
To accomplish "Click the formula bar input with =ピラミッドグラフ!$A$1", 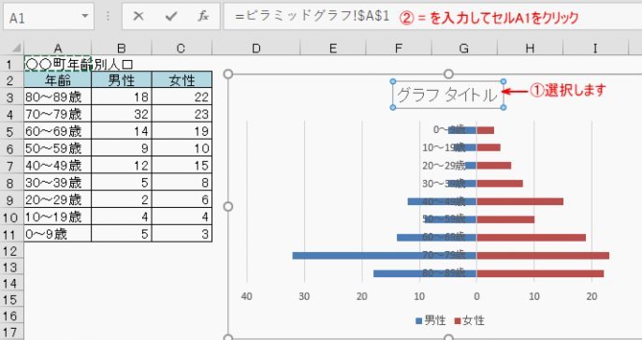I will pos(432,17).
